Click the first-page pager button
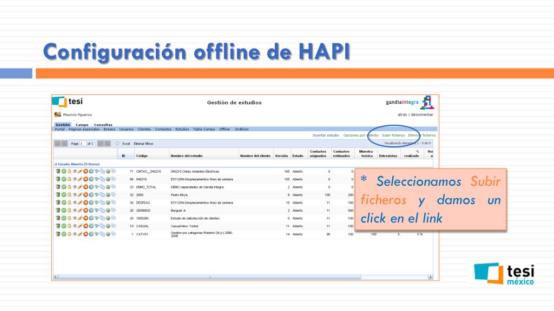This screenshot has height=311, width=554. (x=57, y=144)
